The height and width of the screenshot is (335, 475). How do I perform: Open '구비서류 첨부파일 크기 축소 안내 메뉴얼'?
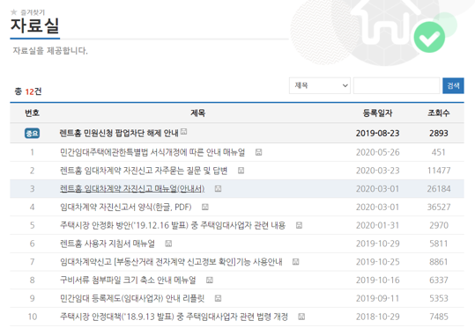(x=128, y=280)
